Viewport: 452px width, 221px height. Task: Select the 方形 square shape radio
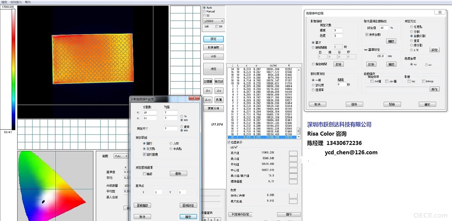[171, 143]
